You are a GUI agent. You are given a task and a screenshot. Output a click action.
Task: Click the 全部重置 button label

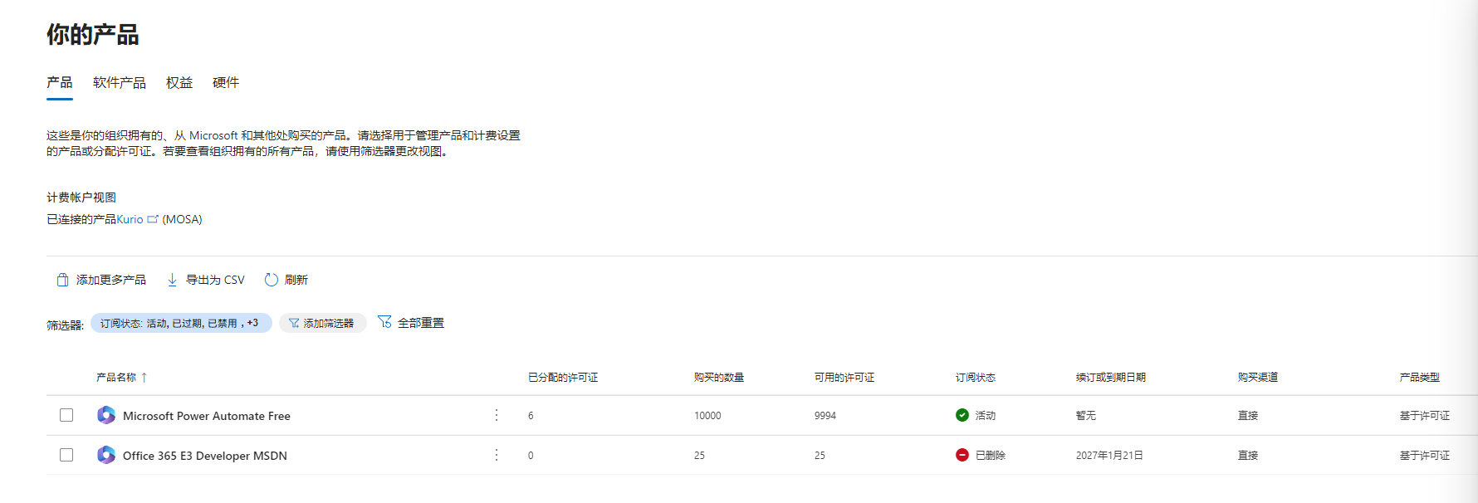tap(421, 323)
